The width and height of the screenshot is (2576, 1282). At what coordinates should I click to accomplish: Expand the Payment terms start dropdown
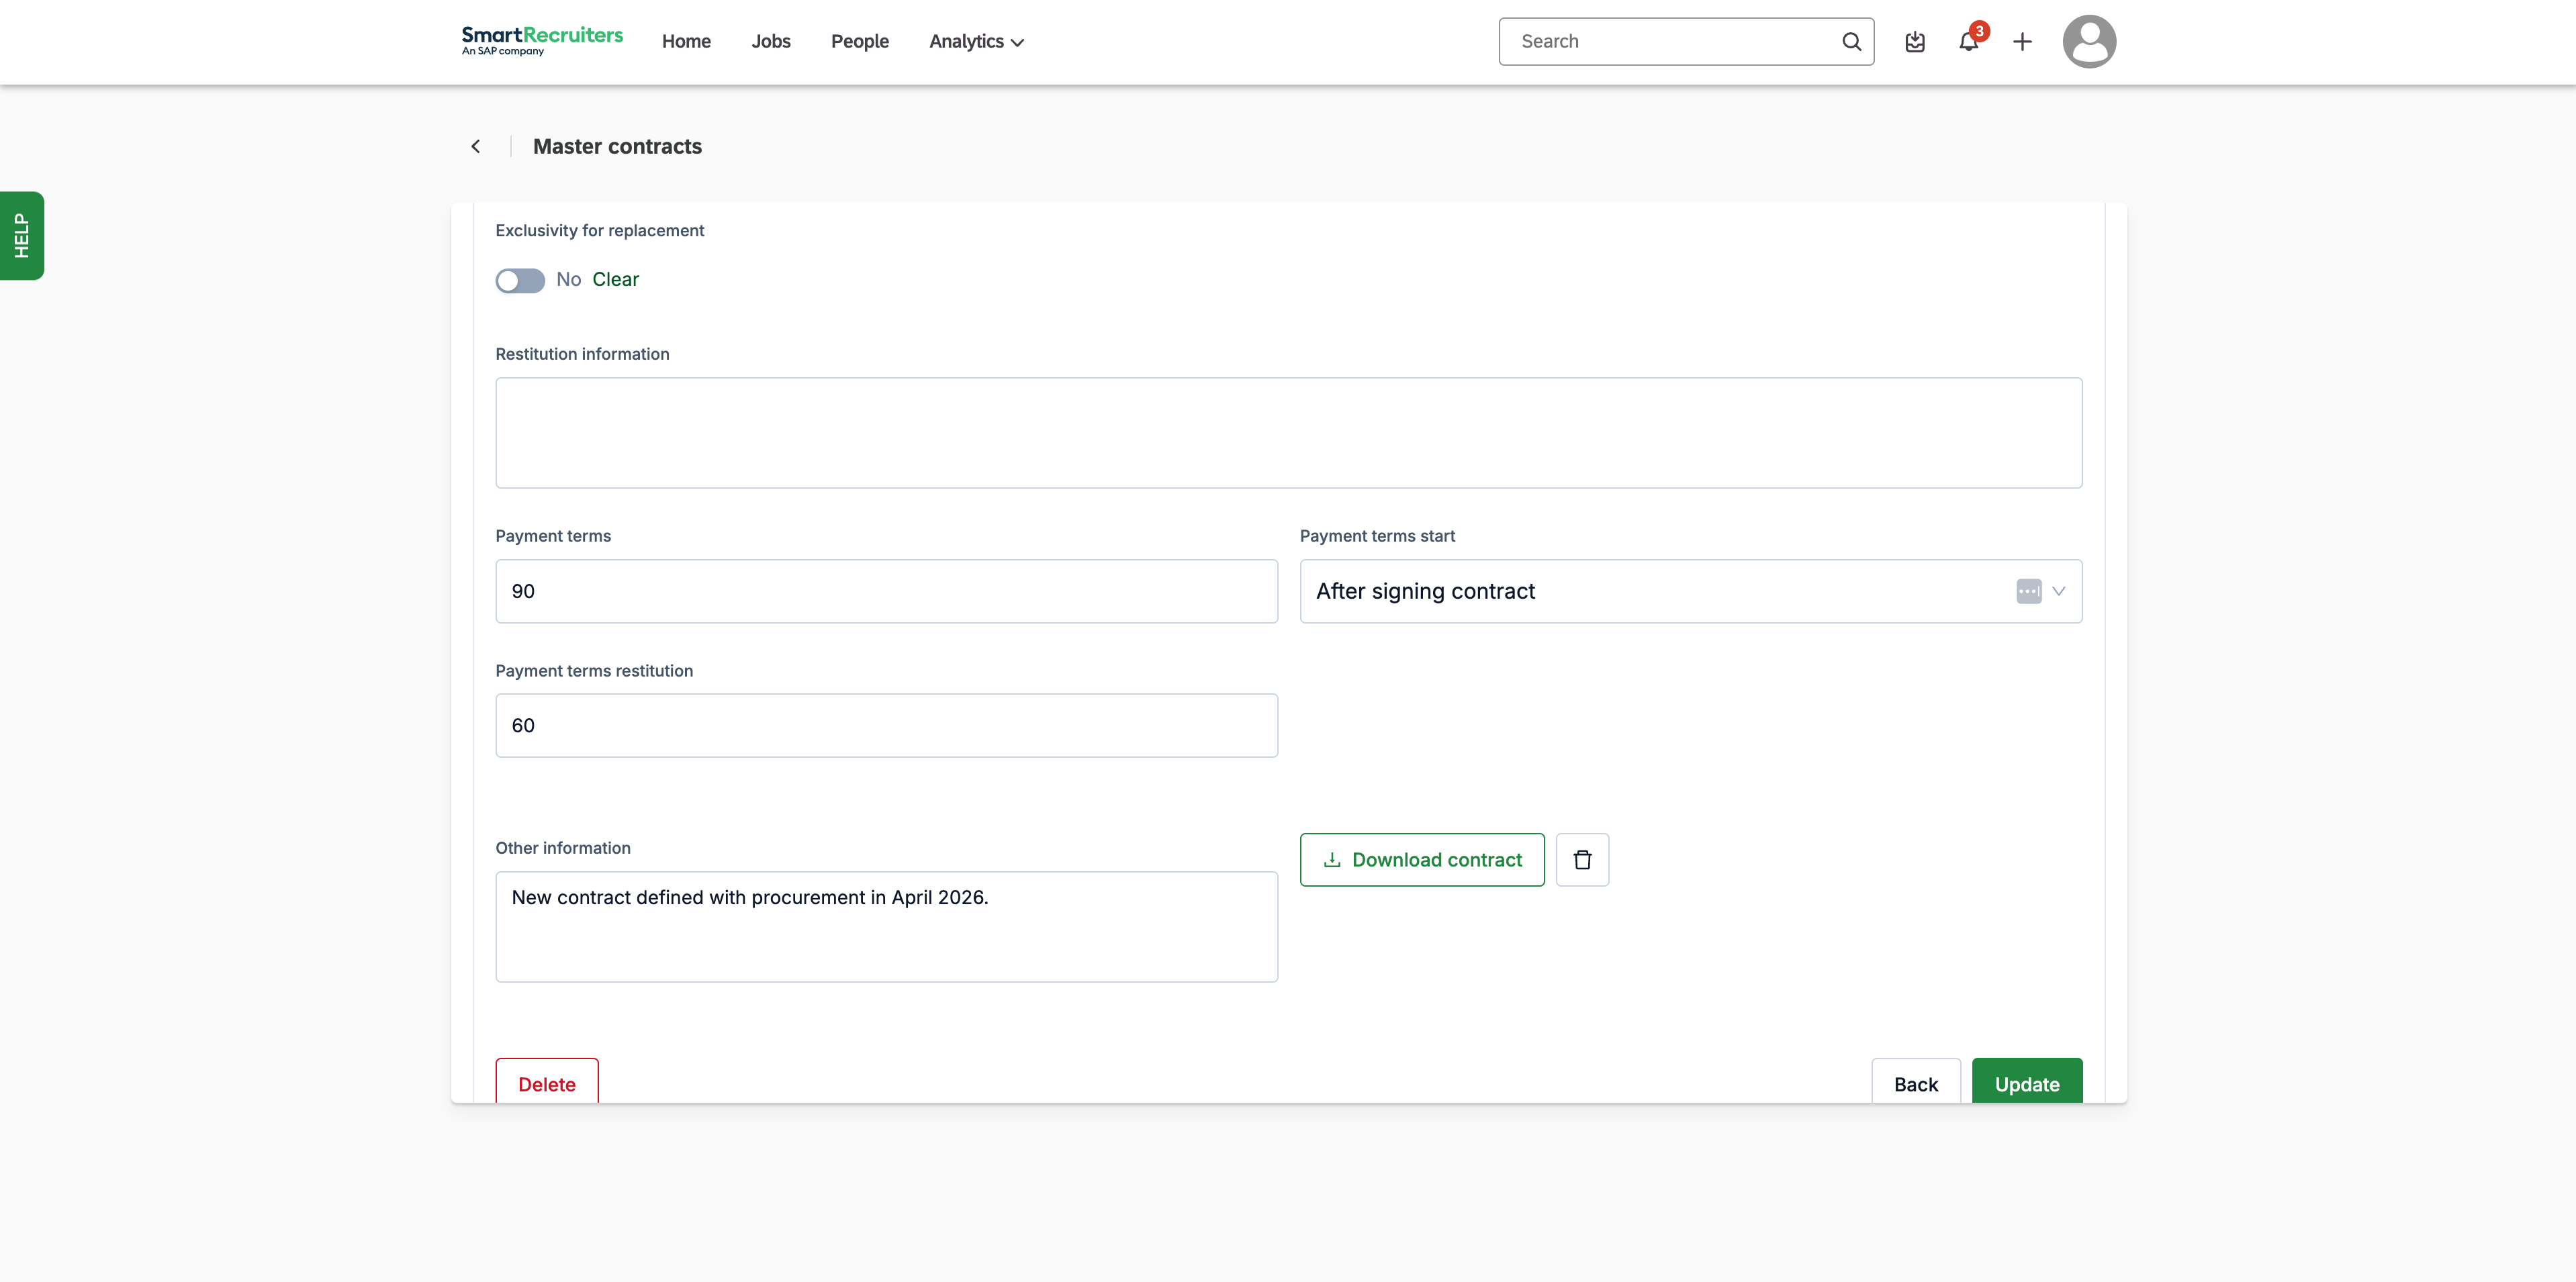coord(2058,591)
